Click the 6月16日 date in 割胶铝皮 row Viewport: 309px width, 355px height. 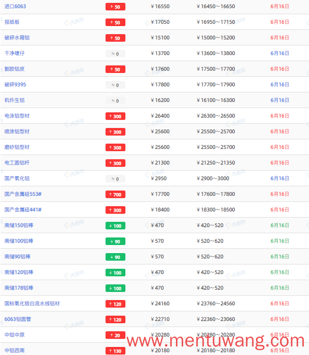[x=280, y=69]
